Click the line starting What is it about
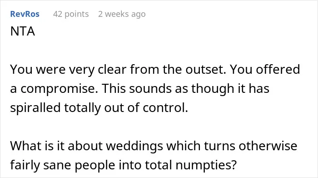Viewport: 318px width, 178px height. (x=154, y=146)
